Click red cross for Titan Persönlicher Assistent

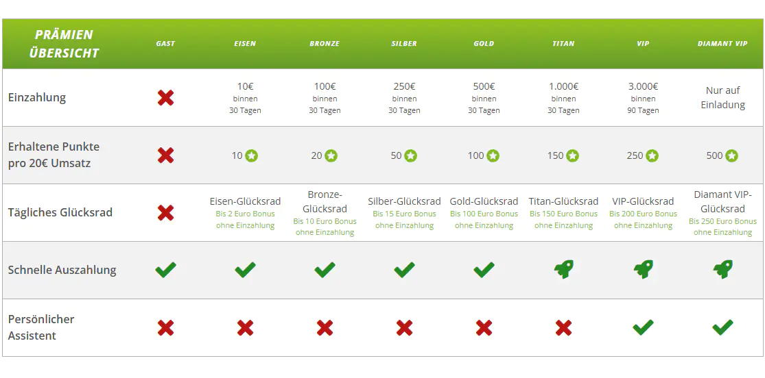point(564,328)
